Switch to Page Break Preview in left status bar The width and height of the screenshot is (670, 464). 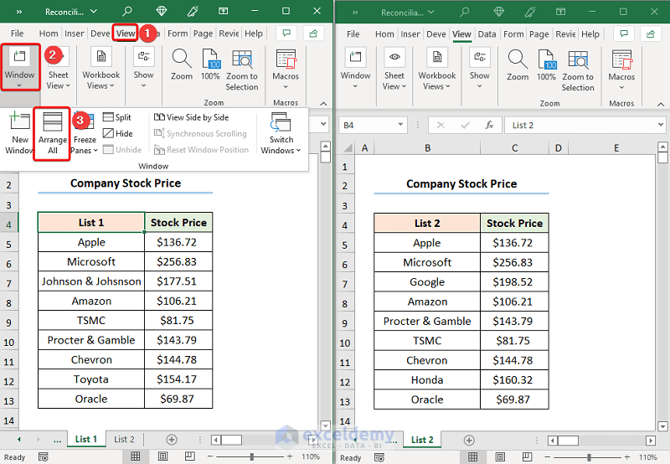tap(190, 456)
